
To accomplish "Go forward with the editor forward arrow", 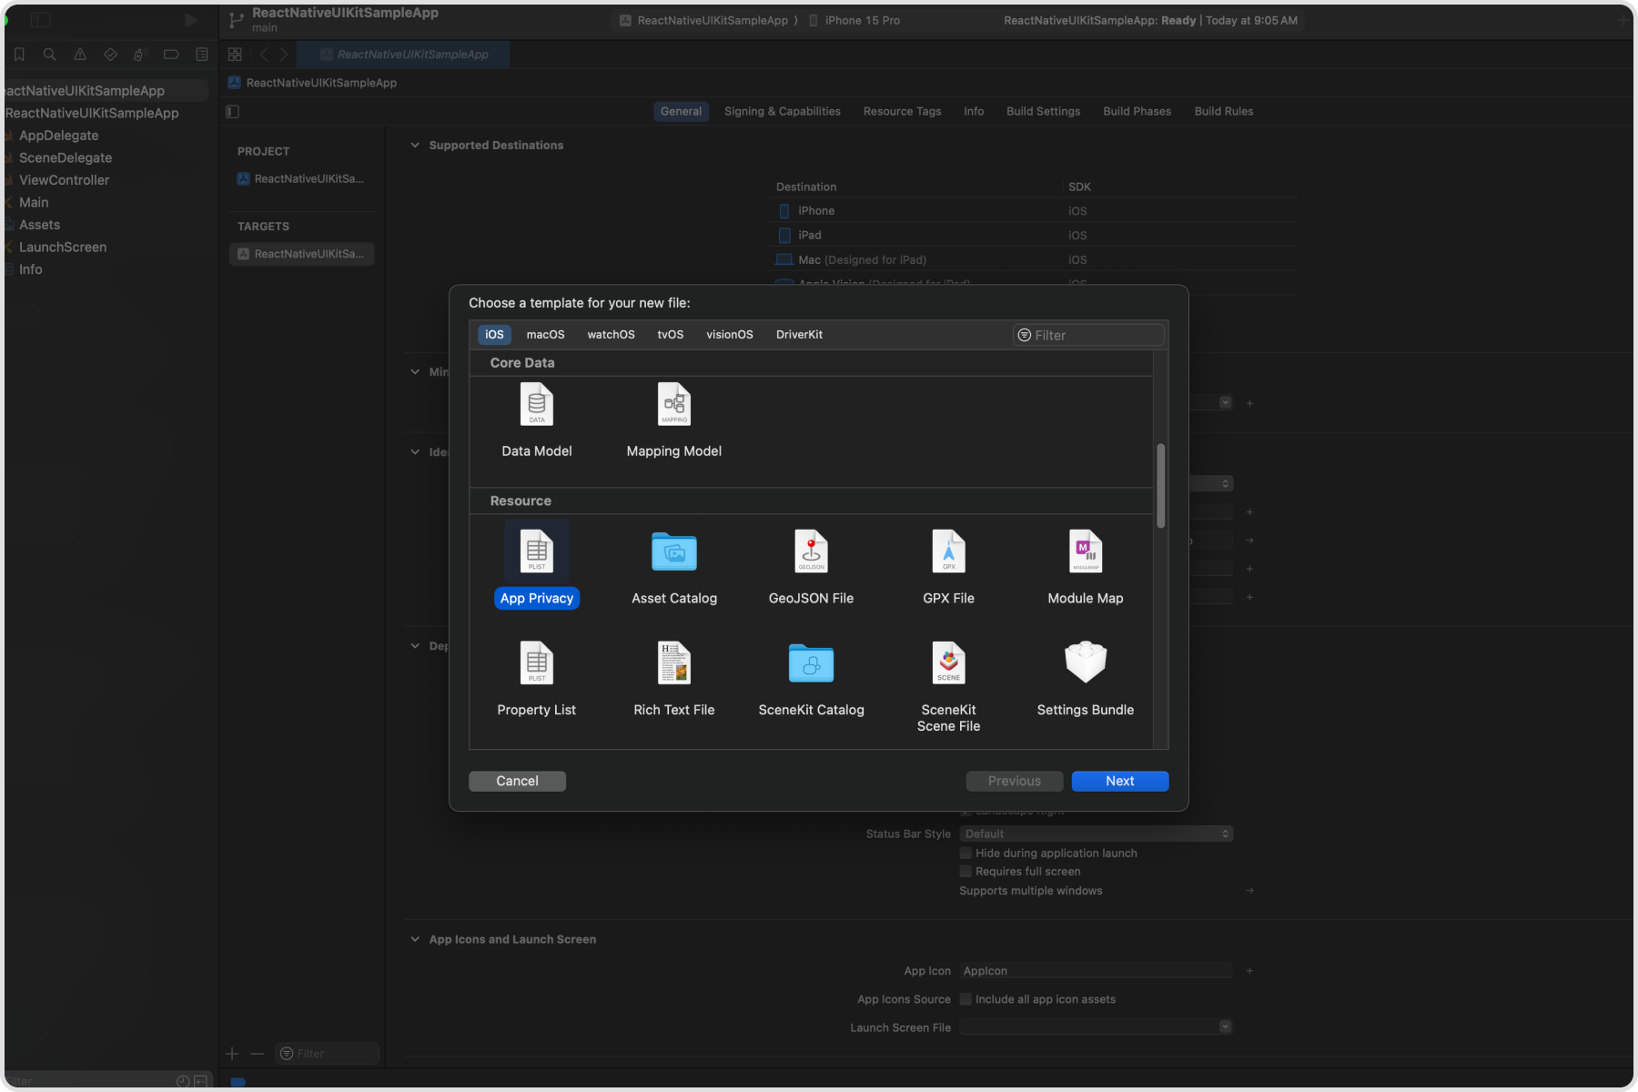I will click(x=284, y=55).
